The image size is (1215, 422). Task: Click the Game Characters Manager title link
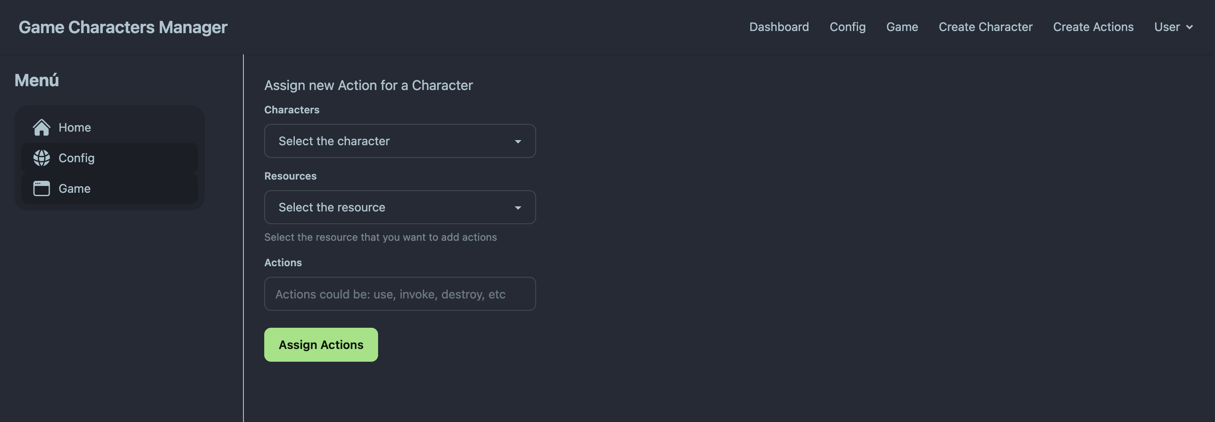123,27
